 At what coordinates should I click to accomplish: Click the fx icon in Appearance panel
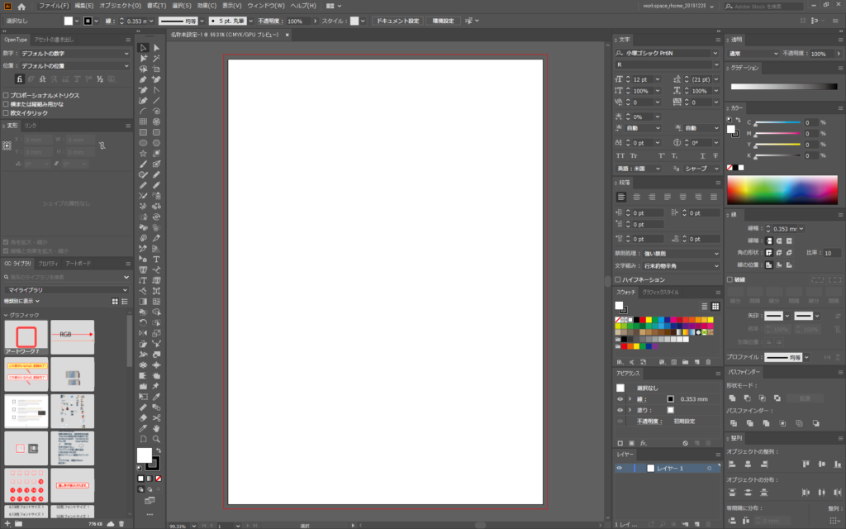tap(642, 442)
